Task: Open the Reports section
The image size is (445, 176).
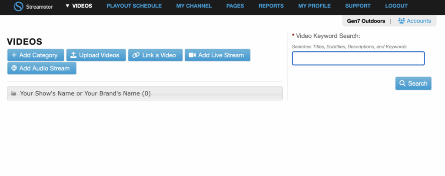Action: pyautogui.click(x=271, y=6)
